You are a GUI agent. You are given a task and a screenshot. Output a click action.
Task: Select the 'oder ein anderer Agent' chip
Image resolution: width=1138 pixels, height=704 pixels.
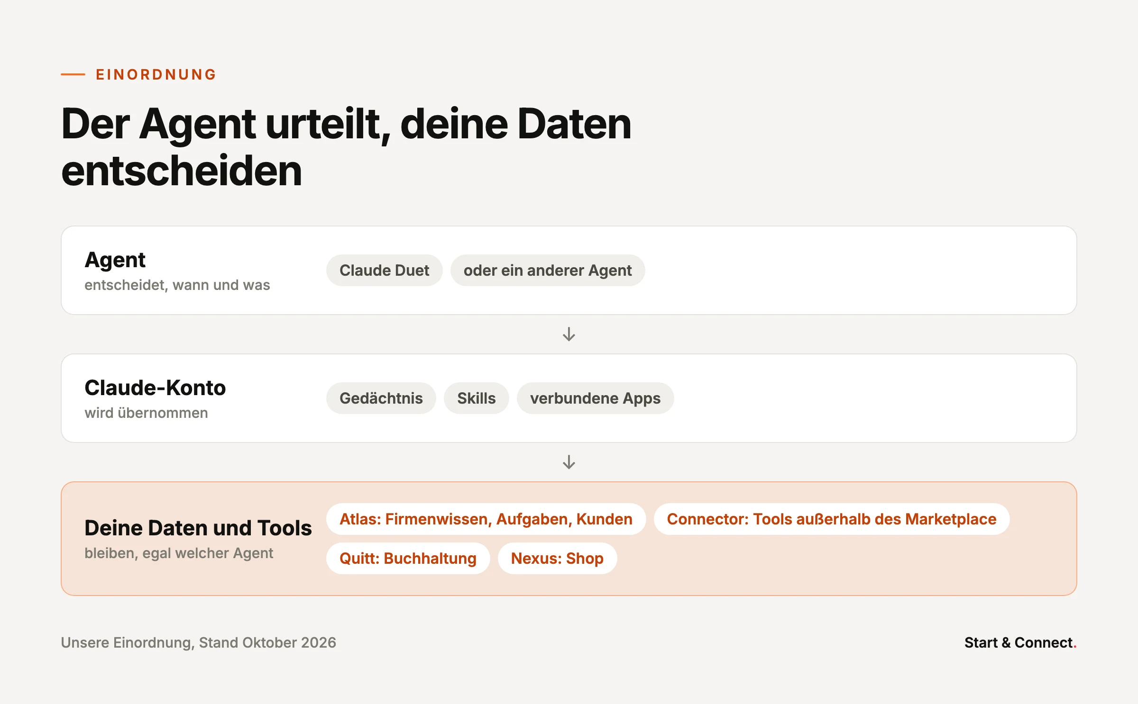tap(547, 270)
